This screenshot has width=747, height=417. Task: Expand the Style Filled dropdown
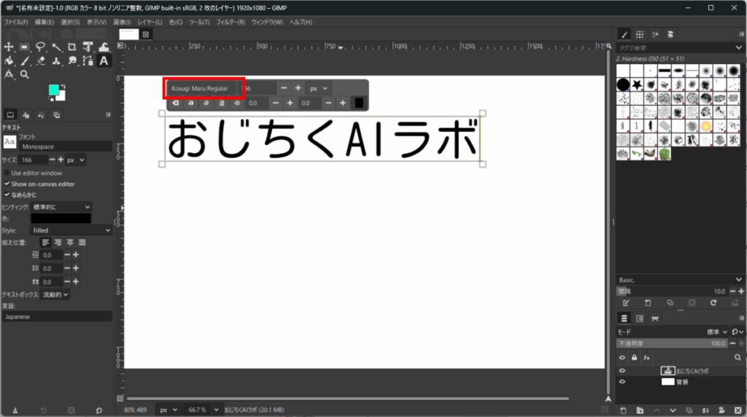pos(71,230)
